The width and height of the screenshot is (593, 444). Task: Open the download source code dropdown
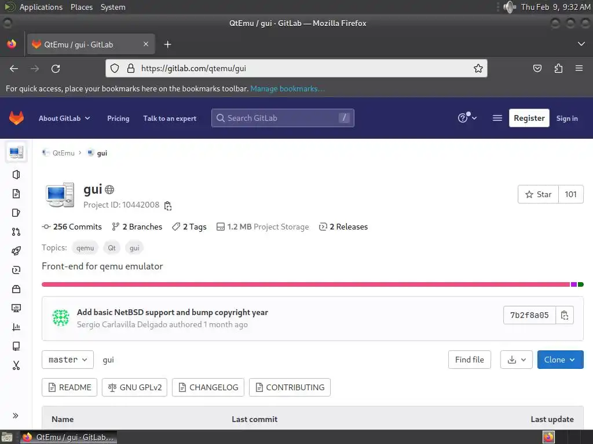[516, 360]
